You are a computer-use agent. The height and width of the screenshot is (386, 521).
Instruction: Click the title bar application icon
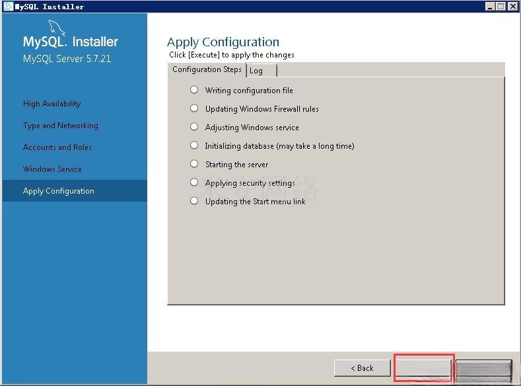pyautogui.click(x=8, y=6)
